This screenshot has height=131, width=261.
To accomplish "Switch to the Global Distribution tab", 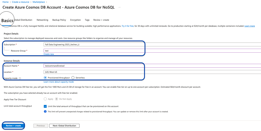I will (23, 20).
